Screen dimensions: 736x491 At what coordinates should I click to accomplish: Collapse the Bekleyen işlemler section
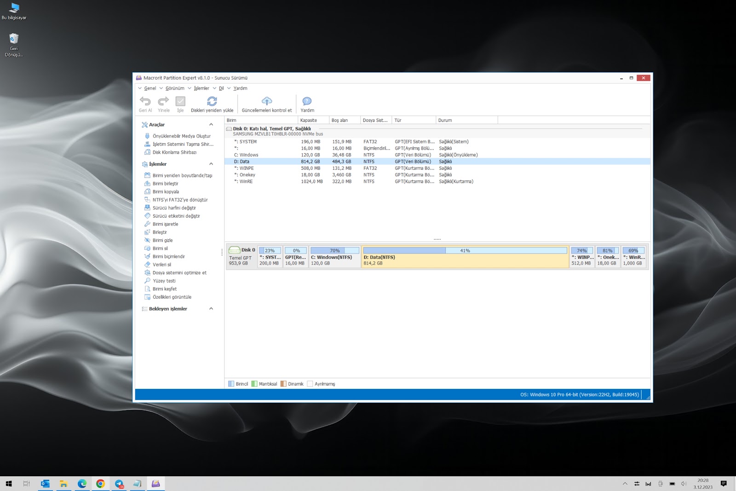click(x=211, y=309)
